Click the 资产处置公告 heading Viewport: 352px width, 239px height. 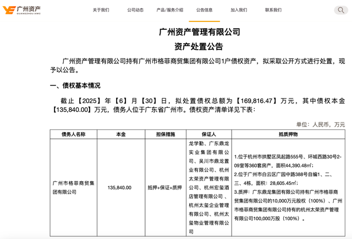[199, 46]
